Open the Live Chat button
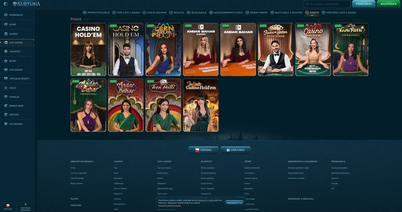The image size is (402, 212). (x=235, y=150)
